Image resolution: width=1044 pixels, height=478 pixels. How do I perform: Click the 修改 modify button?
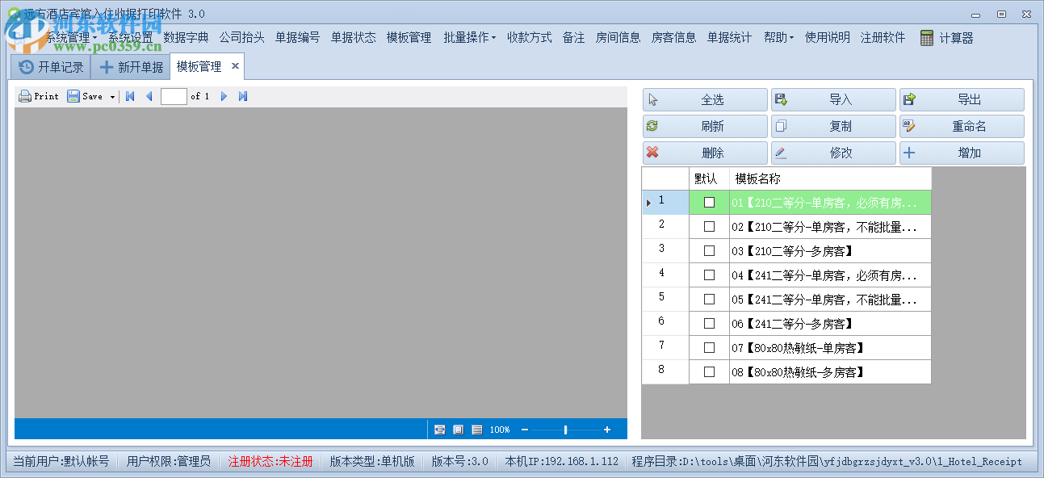(x=833, y=153)
